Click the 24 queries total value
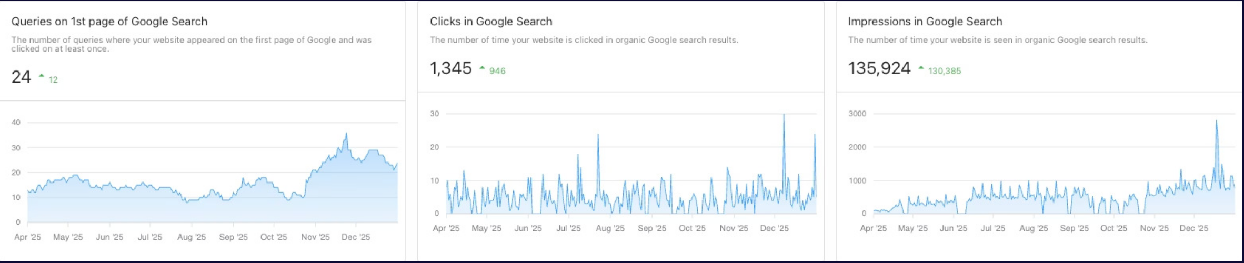The width and height of the screenshot is (1244, 263). (21, 77)
